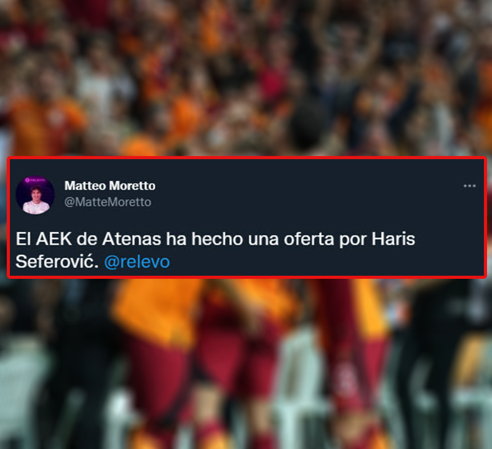Click the blurred crowd photo above the tweet
This screenshot has width=492, height=449.
pyautogui.click(x=246, y=78)
